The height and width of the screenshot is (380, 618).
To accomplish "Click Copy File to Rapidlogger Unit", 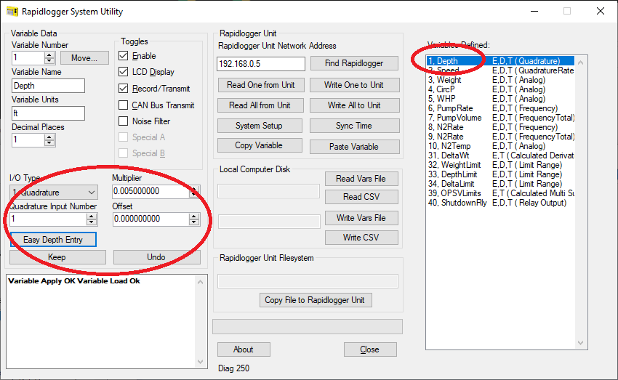I will (x=316, y=300).
